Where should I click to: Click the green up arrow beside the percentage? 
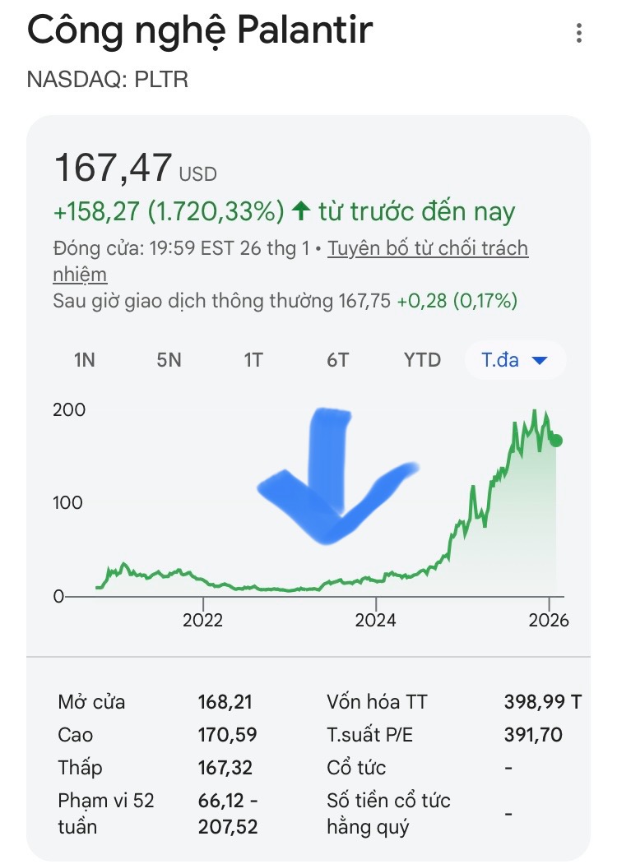[300, 212]
